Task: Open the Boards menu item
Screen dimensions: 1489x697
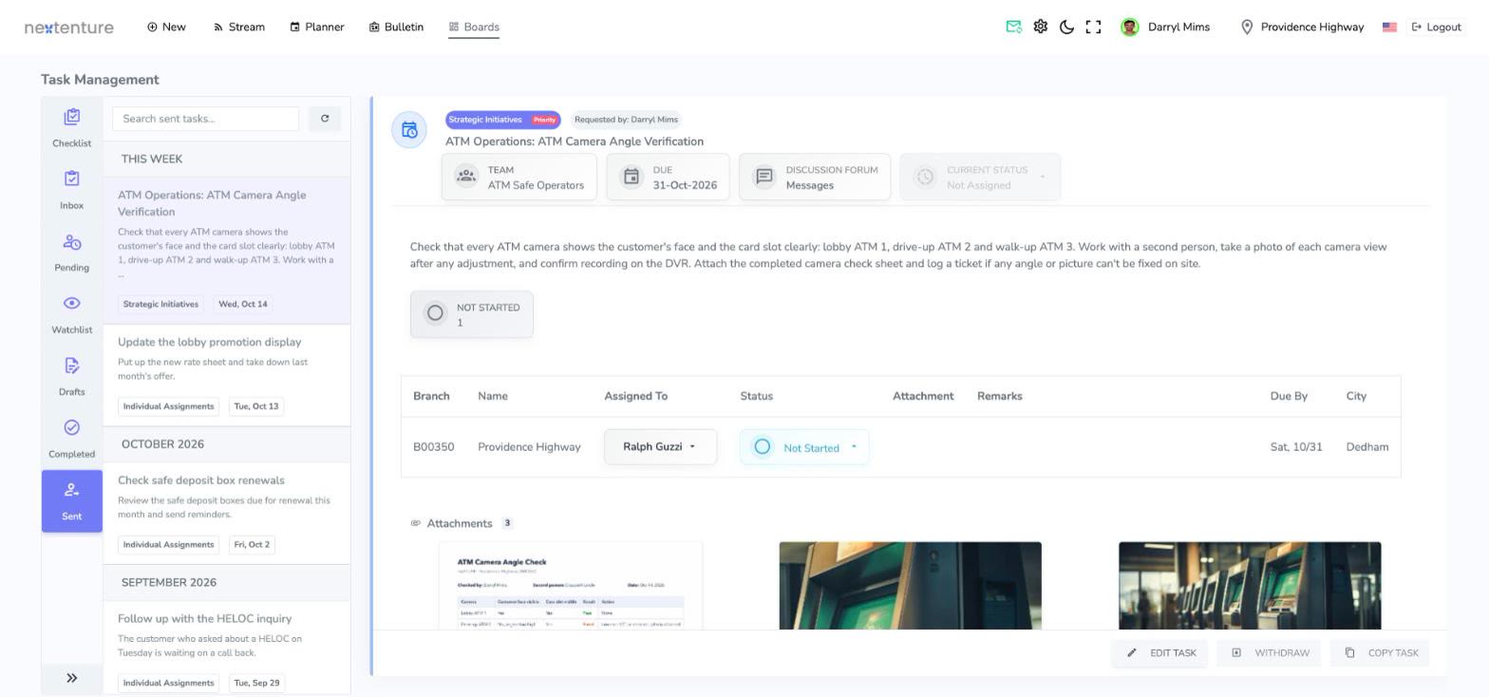Action: coord(474,27)
